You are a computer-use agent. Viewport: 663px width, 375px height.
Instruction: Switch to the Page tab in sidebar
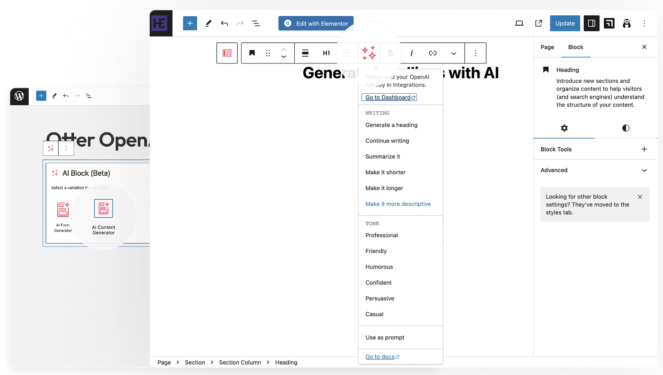pyautogui.click(x=547, y=47)
